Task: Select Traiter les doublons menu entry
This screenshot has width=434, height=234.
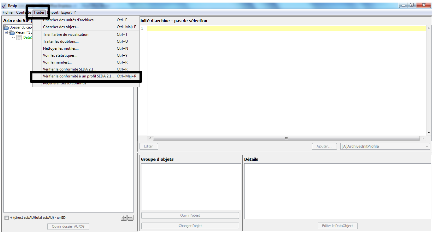Action: [x=61, y=41]
